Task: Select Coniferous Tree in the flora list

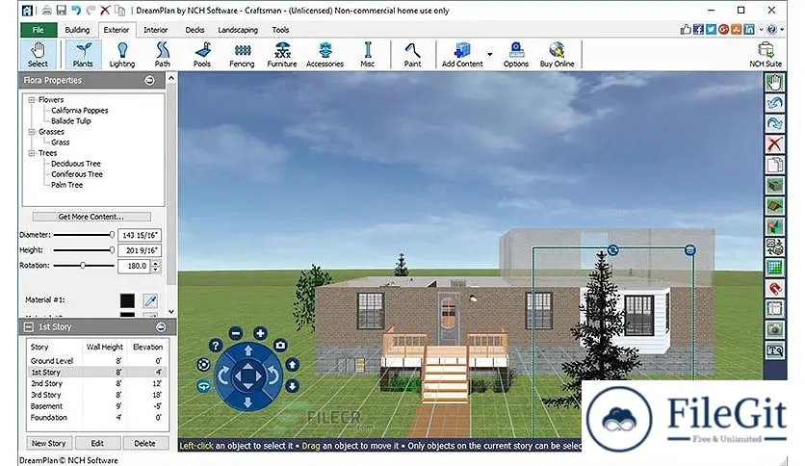Action: 77,174
